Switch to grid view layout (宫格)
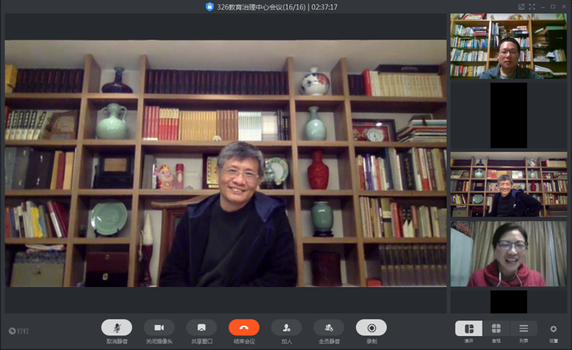Viewport: 572px width, 350px height. [x=496, y=329]
